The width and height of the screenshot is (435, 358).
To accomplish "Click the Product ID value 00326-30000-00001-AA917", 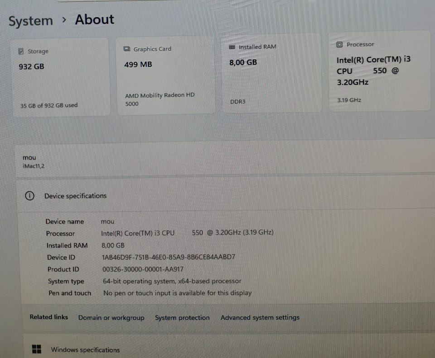I will click(x=143, y=269).
